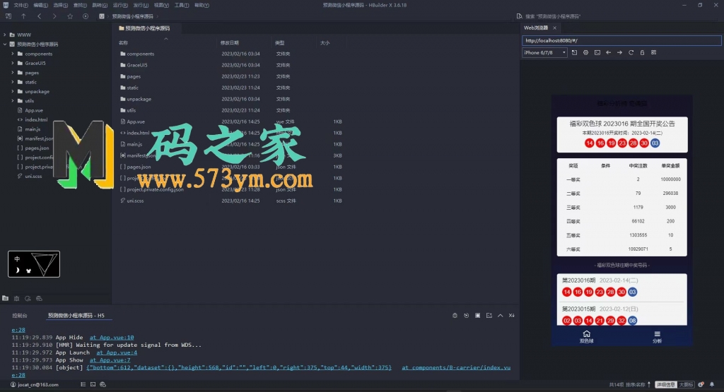
Task: Click the forward navigation chevron in toolbar
Action: [x=54, y=16]
